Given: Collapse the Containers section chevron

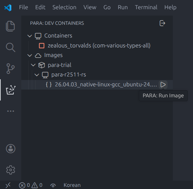Looking at the screenshot, I should click(x=30, y=36).
